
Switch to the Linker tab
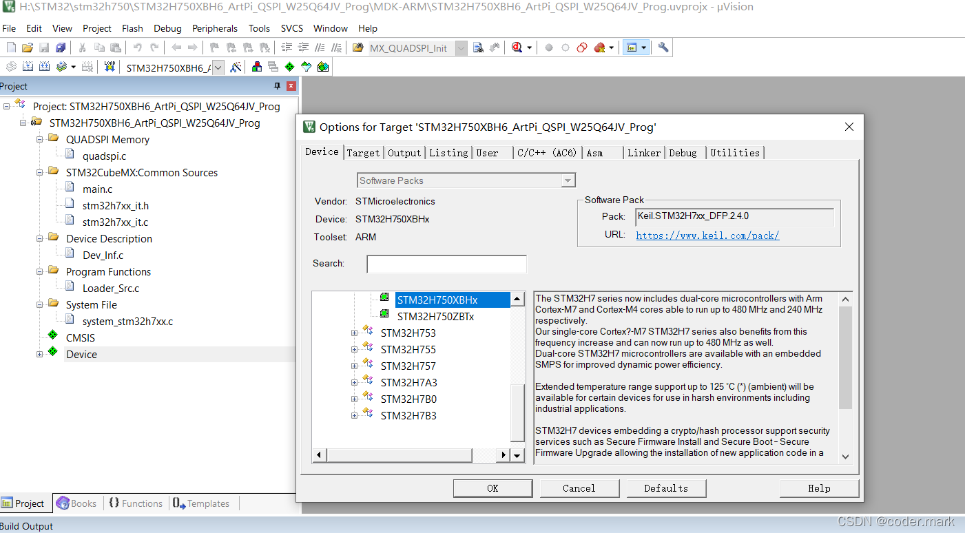tap(644, 153)
